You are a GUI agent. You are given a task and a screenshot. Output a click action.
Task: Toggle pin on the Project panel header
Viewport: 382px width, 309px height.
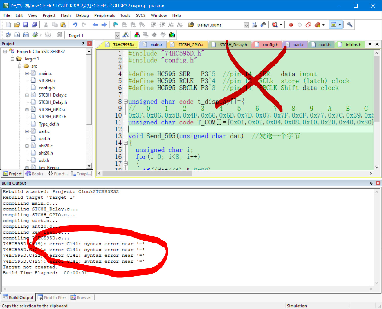[83, 44]
